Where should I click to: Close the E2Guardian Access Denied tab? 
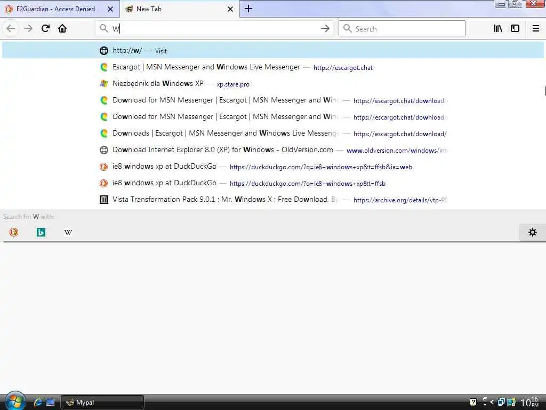pos(110,9)
